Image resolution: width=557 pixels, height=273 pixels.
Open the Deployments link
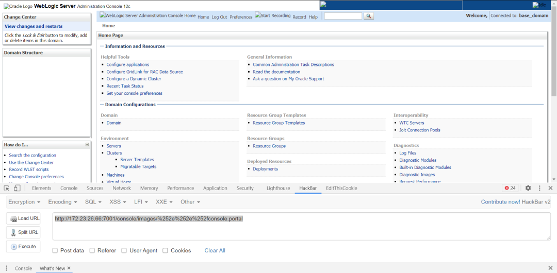(x=266, y=169)
